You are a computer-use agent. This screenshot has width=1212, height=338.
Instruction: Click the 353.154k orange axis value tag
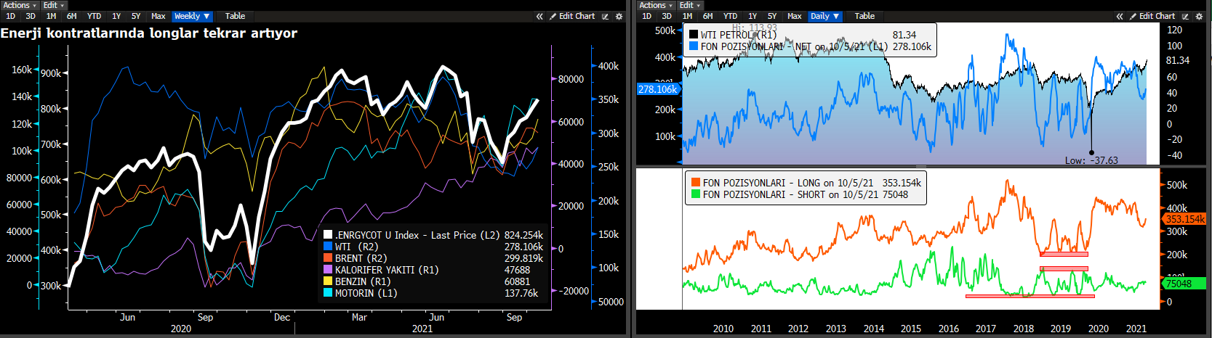[x=1184, y=219]
